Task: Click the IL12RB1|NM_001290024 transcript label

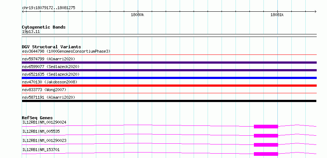Action: click(44, 122)
